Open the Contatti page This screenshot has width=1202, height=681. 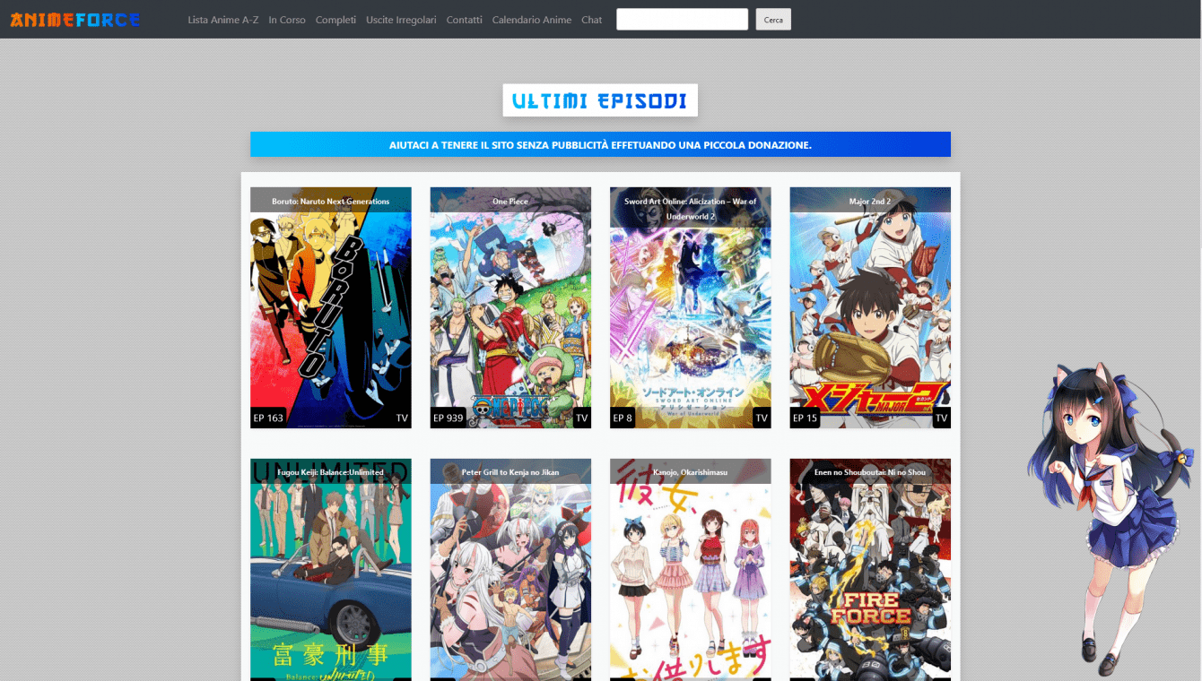coord(465,20)
